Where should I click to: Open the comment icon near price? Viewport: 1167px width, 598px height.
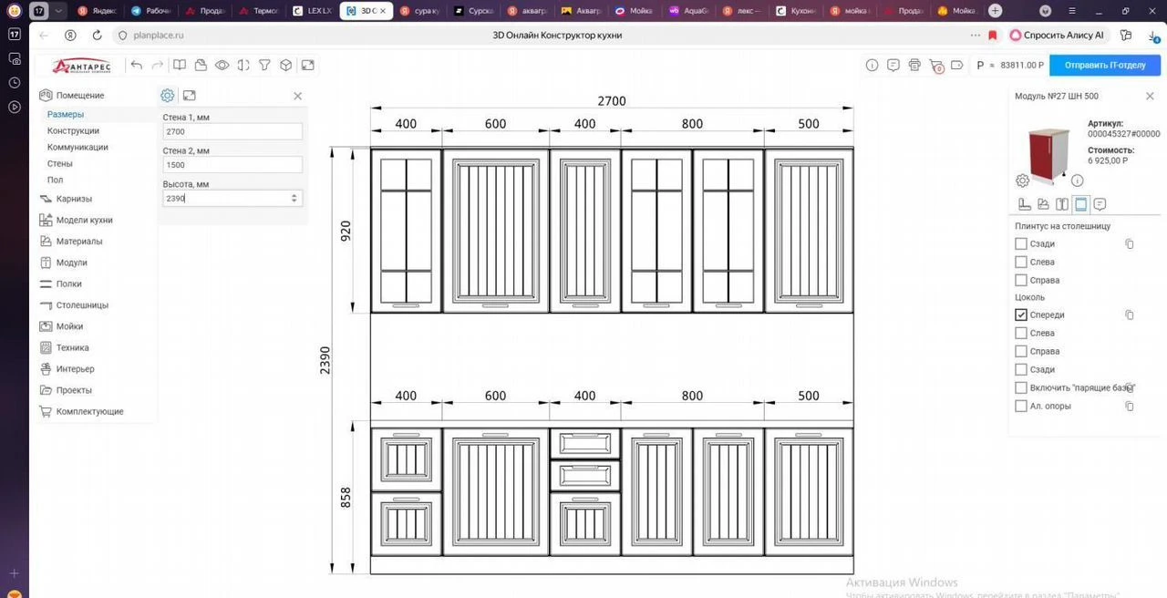click(893, 65)
